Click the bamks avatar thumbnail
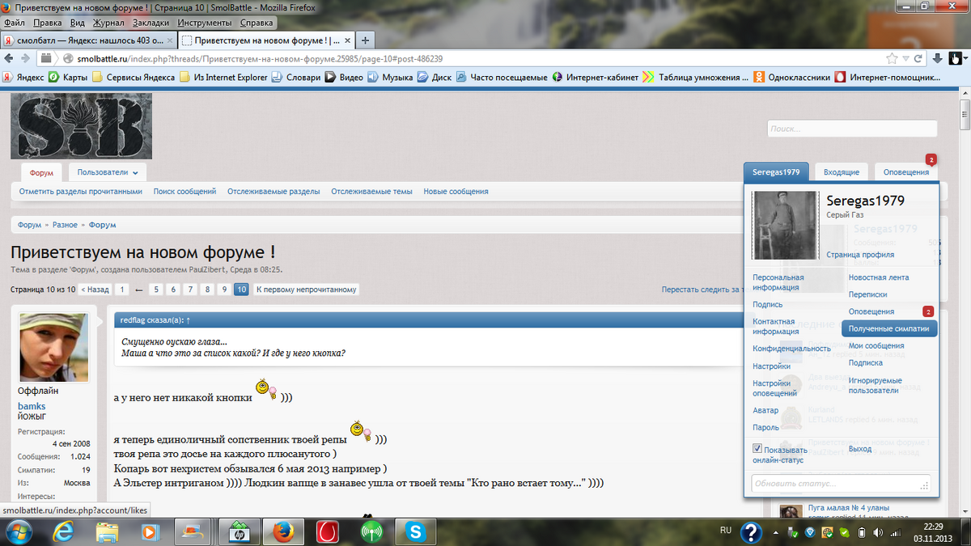971x546 pixels. pos(53,346)
